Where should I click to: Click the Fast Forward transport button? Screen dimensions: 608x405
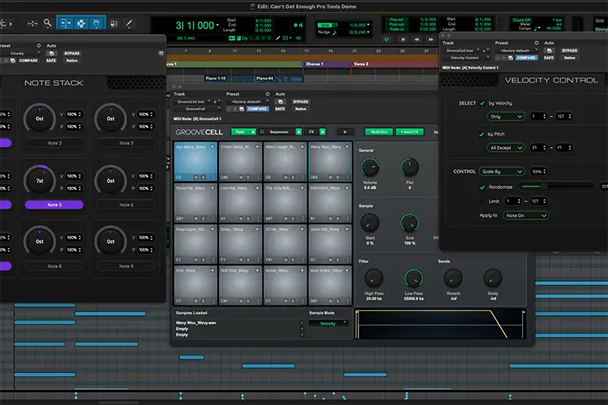(430, 39)
